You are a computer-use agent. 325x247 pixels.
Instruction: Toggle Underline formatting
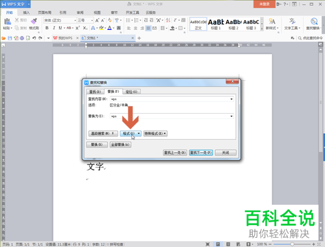coord(60,28)
